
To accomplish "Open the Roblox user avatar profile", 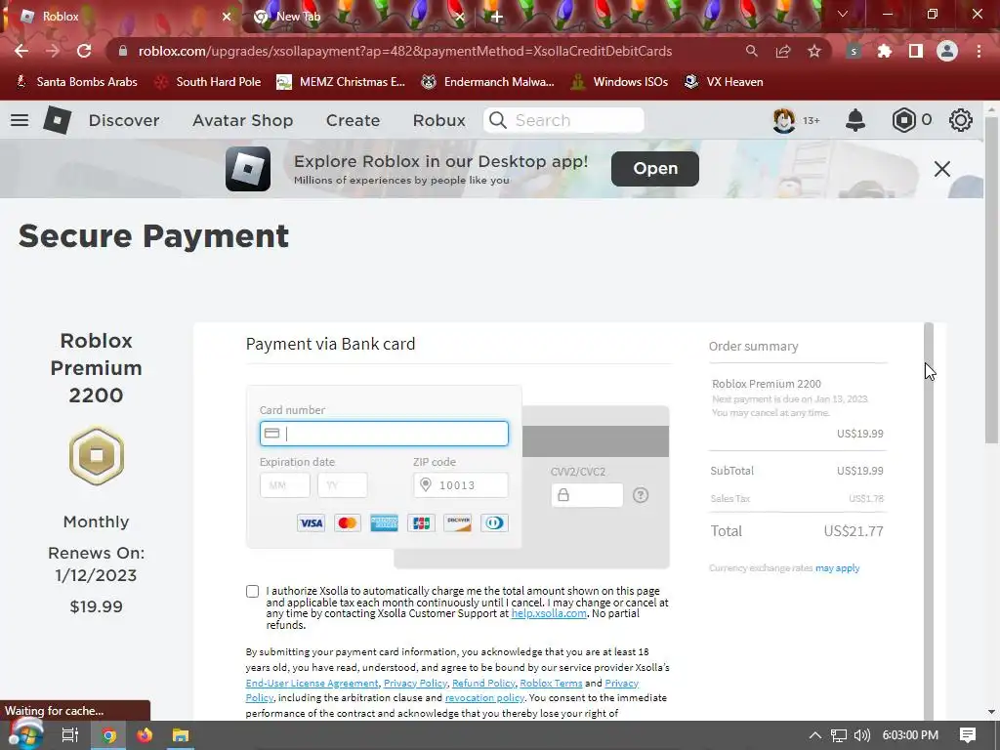I will pyautogui.click(x=784, y=120).
